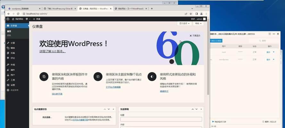Open the 页面 pages menu icon

(8, 53)
